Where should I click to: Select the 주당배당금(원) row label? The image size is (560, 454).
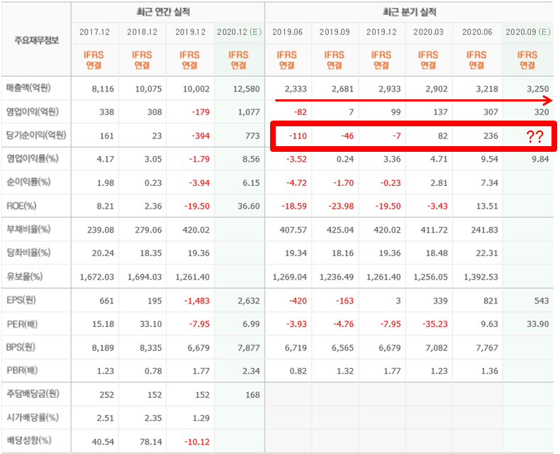pos(33,394)
